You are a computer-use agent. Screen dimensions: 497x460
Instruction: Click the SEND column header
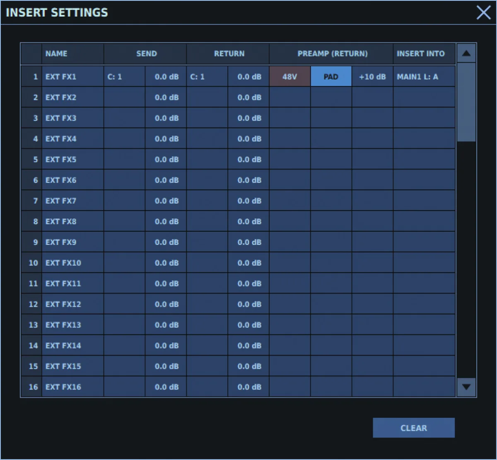(145, 53)
